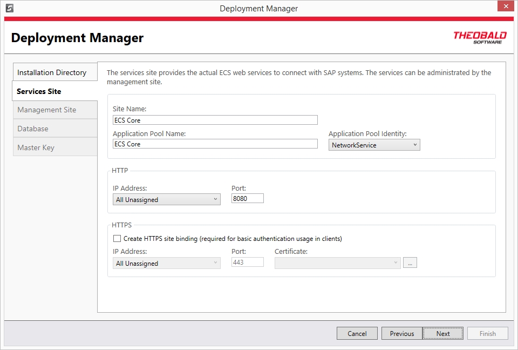This screenshot has width=518, height=350.
Task: Switch to the Installation Directory tab
Action: pos(54,72)
